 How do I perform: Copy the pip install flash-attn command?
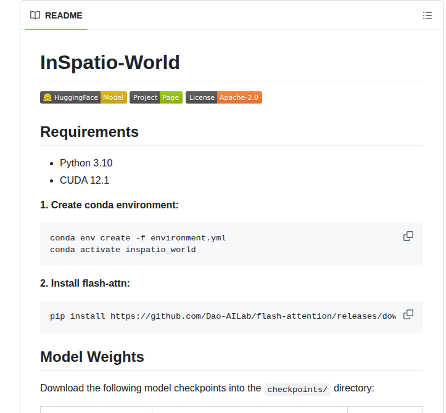(x=408, y=314)
